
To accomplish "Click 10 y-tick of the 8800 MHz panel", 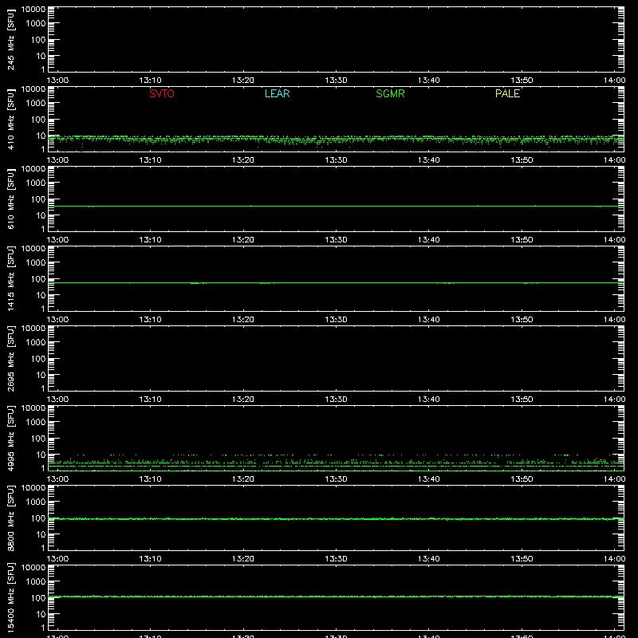I will tap(41, 534).
